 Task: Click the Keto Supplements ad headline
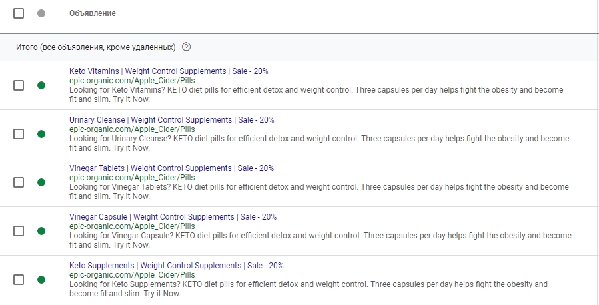click(177, 266)
